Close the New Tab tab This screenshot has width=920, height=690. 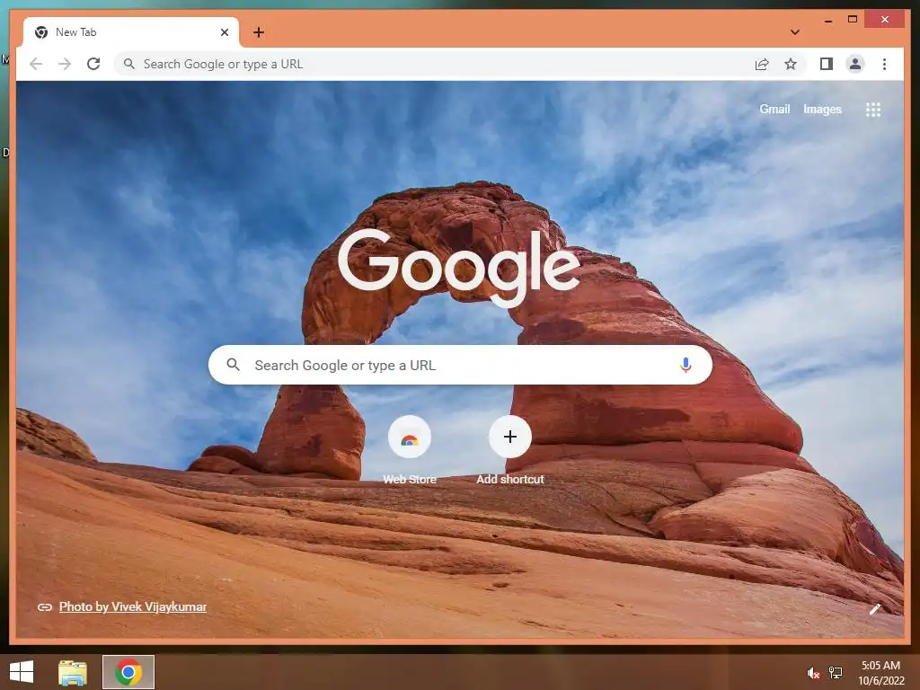click(x=224, y=32)
